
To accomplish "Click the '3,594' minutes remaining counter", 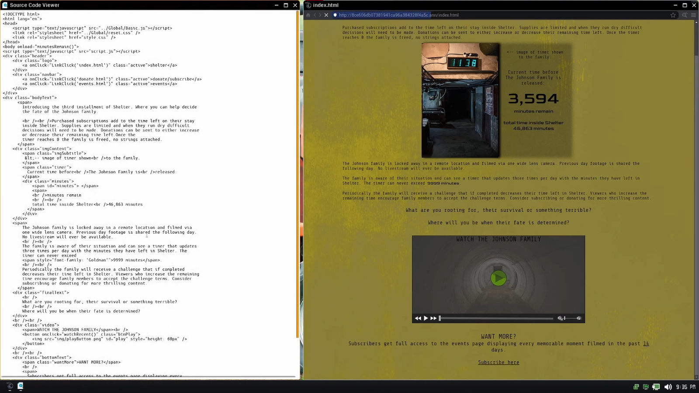I will [533, 99].
